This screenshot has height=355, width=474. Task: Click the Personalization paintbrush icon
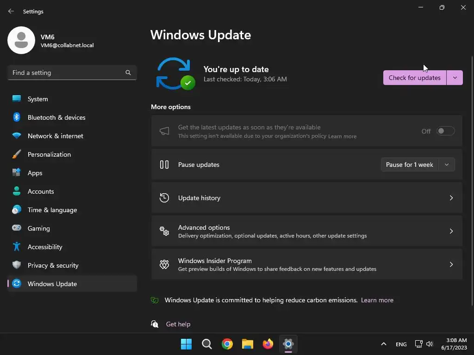pyautogui.click(x=17, y=154)
